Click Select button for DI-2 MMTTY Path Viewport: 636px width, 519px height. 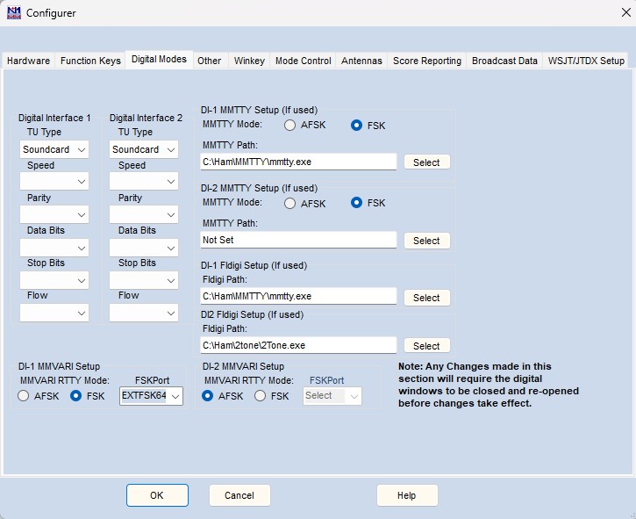426,241
